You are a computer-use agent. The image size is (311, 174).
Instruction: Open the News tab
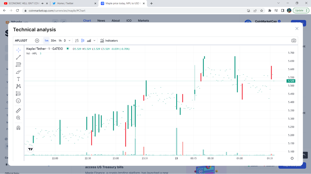point(101,21)
